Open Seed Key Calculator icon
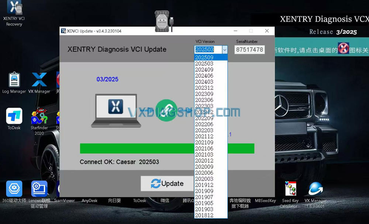369x224 pixels. click(290, 195)
